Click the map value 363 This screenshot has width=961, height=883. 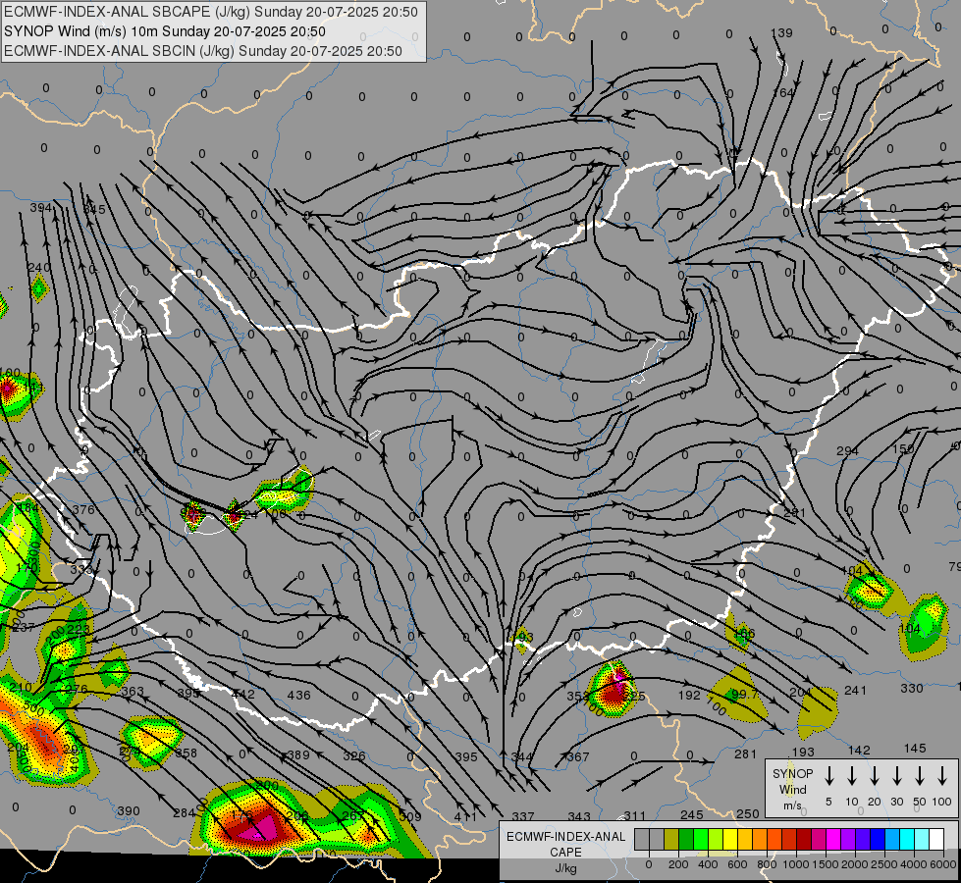coord(133,692)
